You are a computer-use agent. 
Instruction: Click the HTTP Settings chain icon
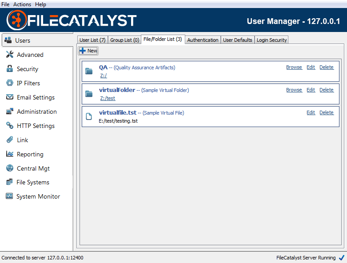[x=9, y=125]
